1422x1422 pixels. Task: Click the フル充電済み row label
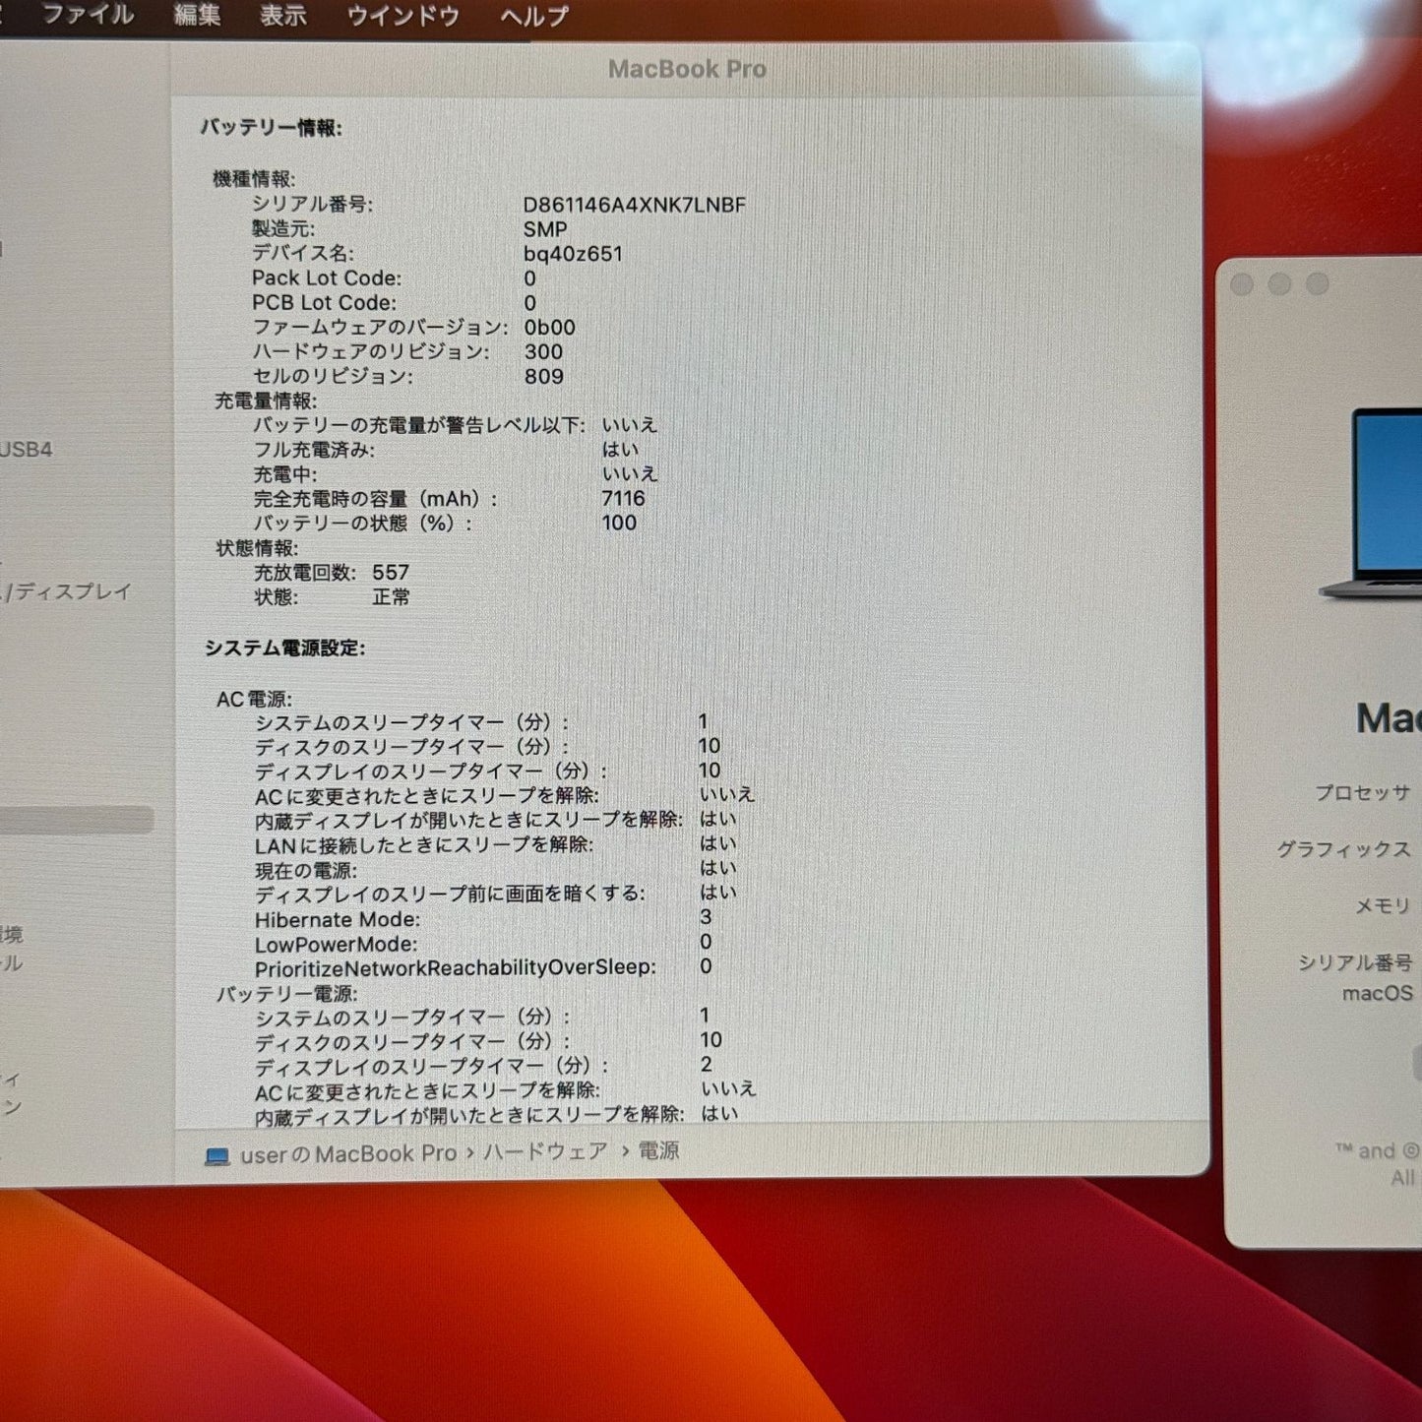(314, 450)
